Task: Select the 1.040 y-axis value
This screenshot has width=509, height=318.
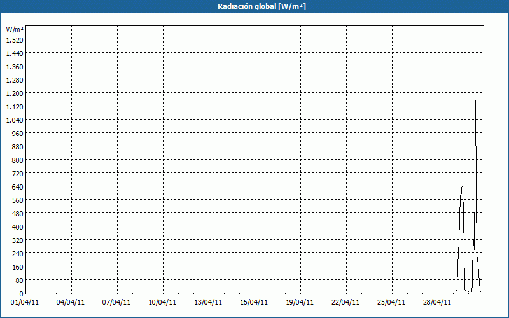Action: tap(15, 120)
